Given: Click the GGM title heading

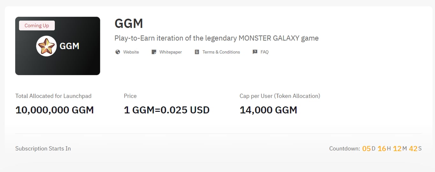Looking at the screenshot, I should click(129, 24).
